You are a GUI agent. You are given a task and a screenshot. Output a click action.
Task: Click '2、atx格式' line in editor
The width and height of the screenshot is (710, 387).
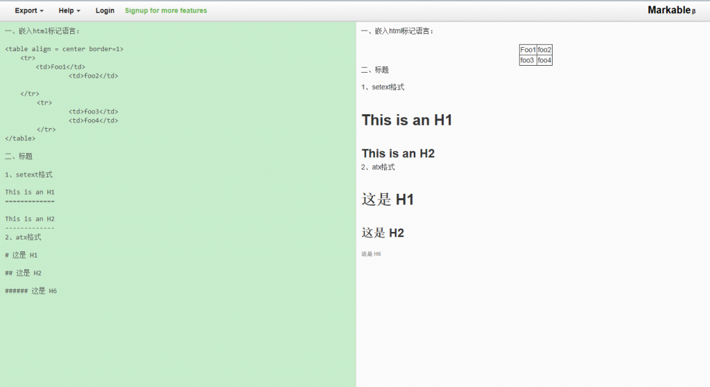(23, 237)
